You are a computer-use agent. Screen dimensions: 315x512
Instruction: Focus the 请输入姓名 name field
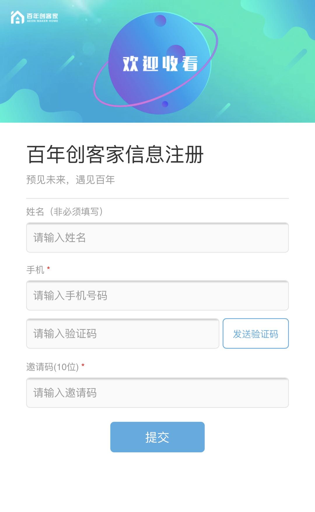[157, 237]
